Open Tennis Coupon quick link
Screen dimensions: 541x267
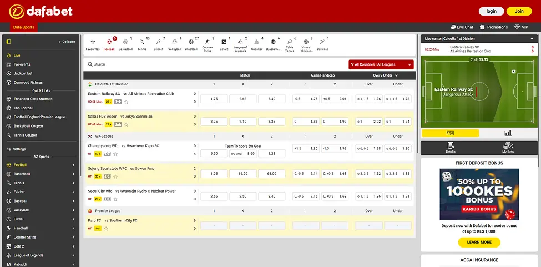pos(25,135)
